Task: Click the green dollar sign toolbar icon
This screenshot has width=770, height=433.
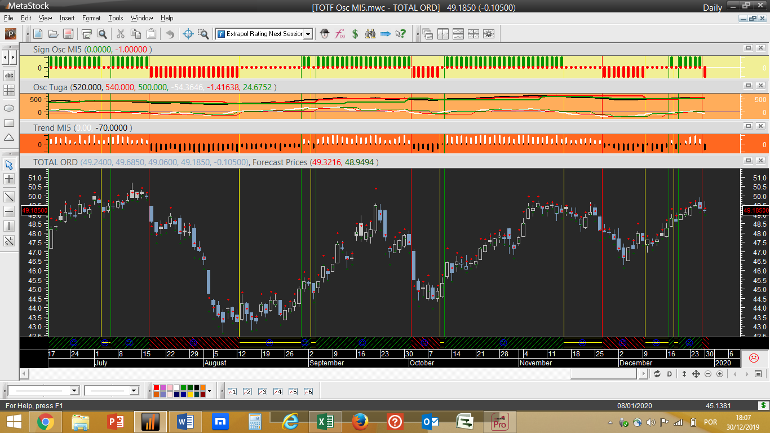Action: click(x=355, y=34)
